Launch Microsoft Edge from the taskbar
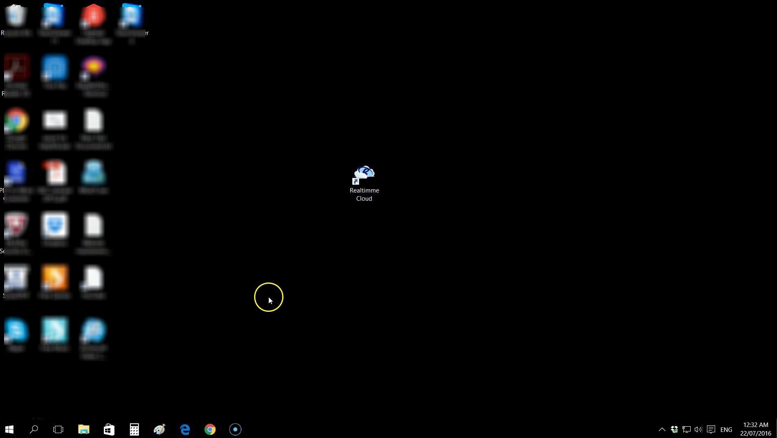This screenshot has width=777, height=438. point(185,429)
